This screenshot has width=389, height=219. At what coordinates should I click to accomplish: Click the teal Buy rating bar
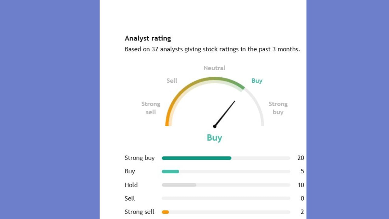(170, 172)
